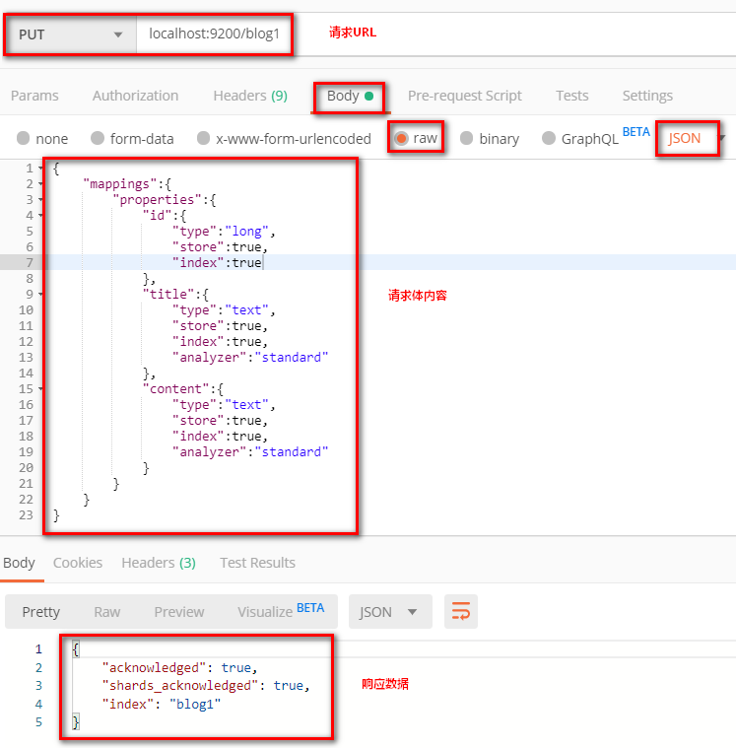736x748 pixels.
Task: Open the Settings tab
Action: click(x=647, y=96)
